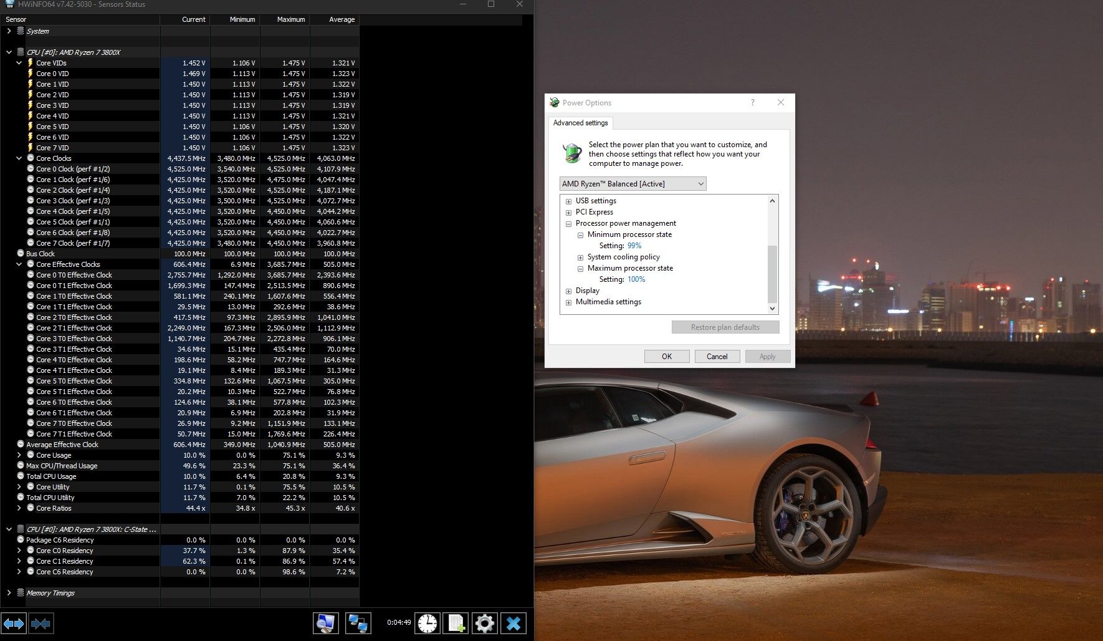This screenshot has height=641, width=1103.
Task: Open the AMD Ryzen Balanced power plan dropdown
Action: (x=633, y=184)
